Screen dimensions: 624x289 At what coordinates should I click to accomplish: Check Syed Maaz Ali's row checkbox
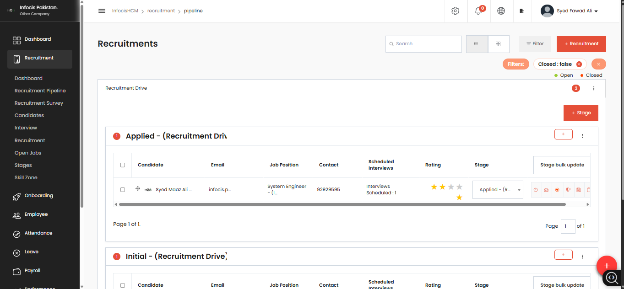[x=122, y=189]
